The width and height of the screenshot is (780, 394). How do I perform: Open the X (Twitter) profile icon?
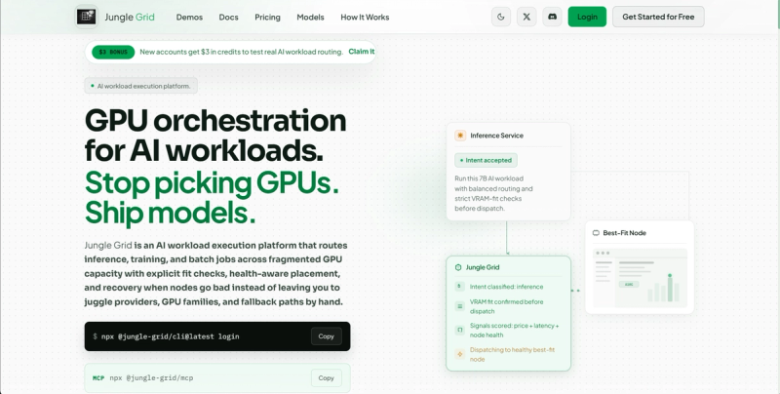tap(526, 17)
